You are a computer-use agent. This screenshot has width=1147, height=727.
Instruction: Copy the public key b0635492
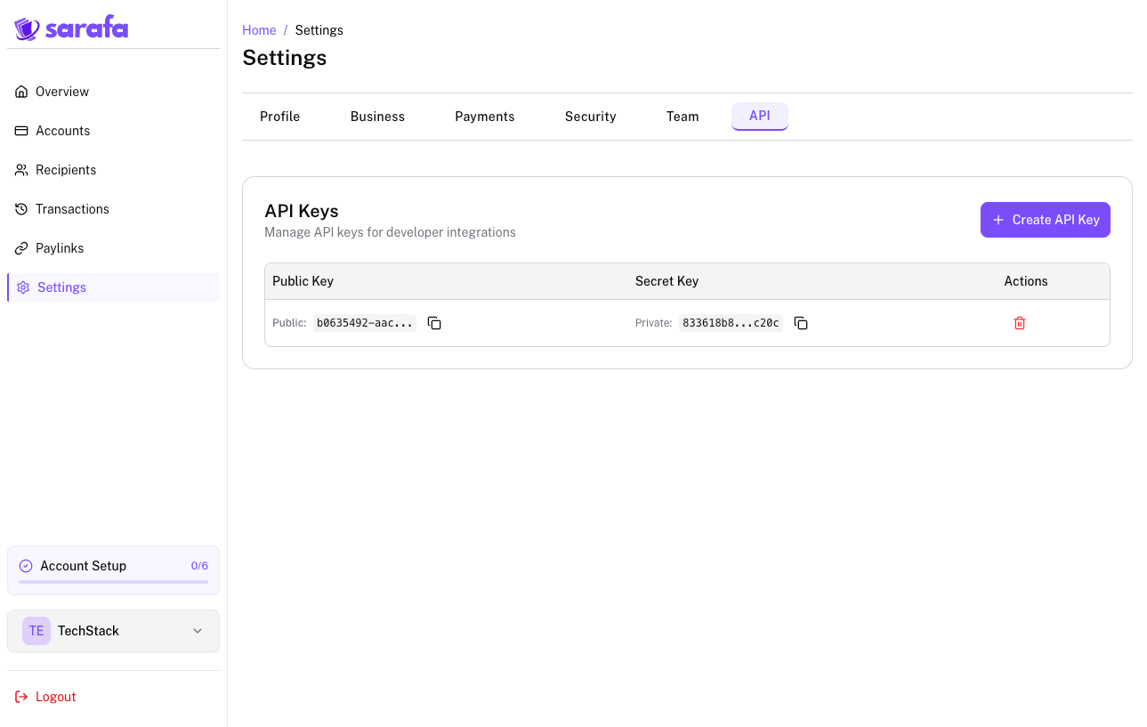click(x=434, y=323)
